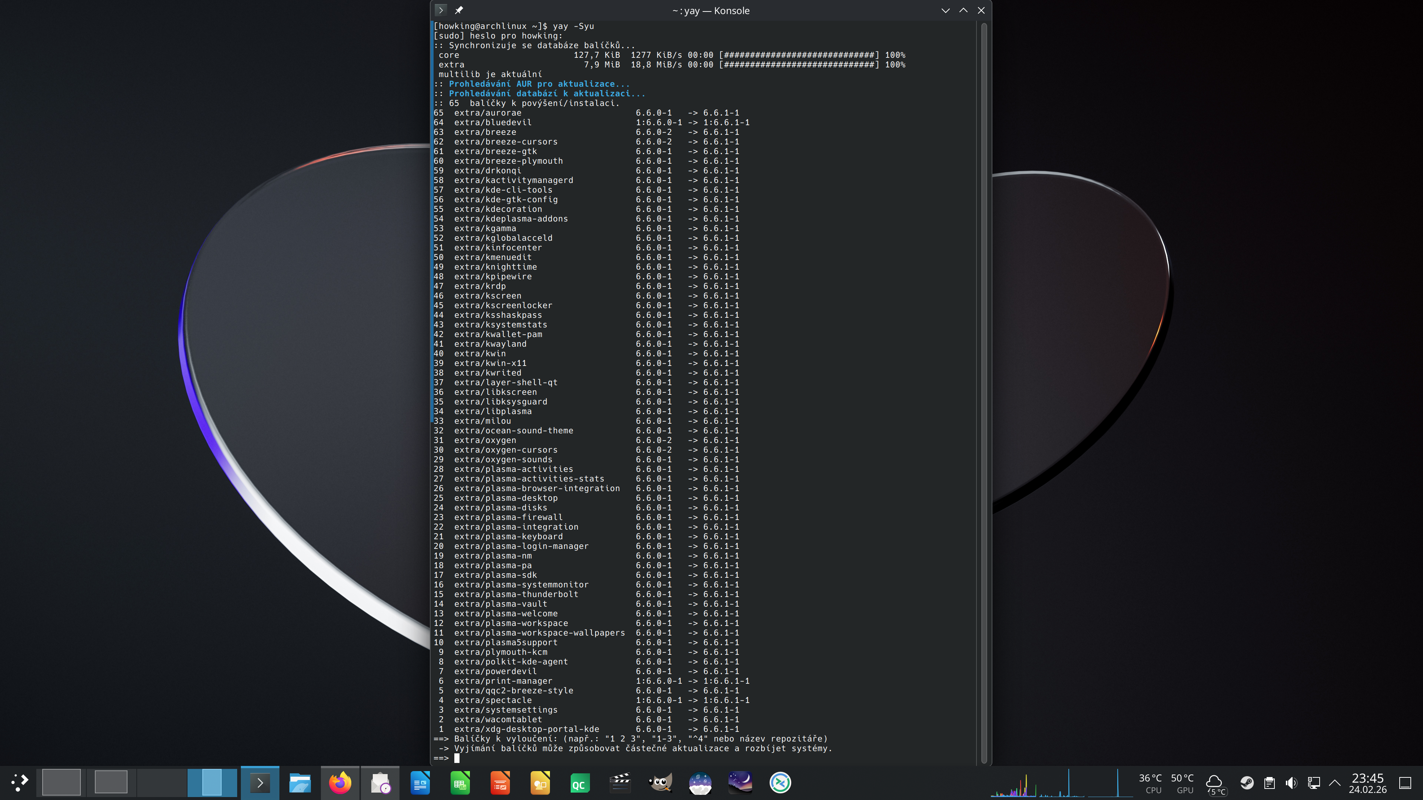Viewport: 1423px width, 800px height.
Task: Launch LibreOffice Calc from taskbar
Action: click(460, 782)
